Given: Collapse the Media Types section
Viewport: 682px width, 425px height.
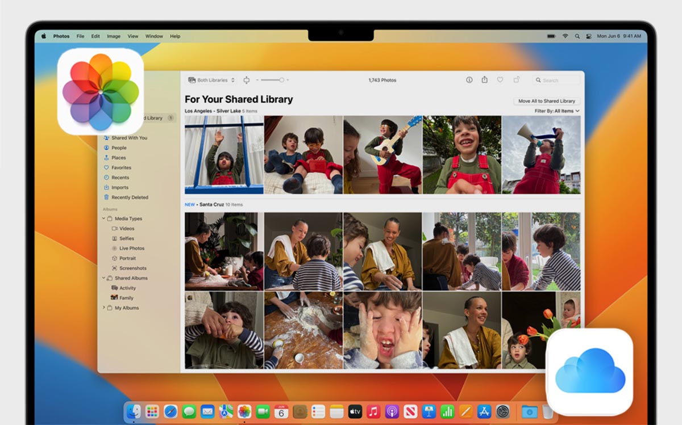Looking at the screenshot, I should point(103,218).
